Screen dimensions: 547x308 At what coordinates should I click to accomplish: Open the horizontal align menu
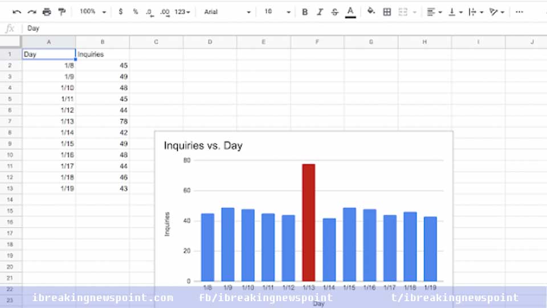pos(434,11)
